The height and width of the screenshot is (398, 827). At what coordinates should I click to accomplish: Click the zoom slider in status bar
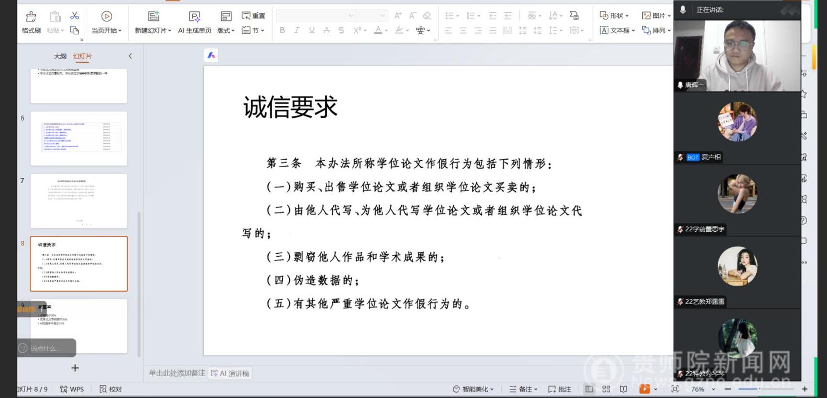pos(758,389)
